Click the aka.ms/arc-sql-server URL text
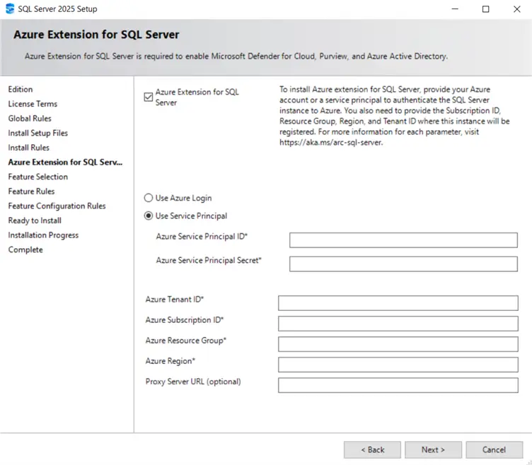This screenshot has height=465, width=532. [x=331, y=142]
